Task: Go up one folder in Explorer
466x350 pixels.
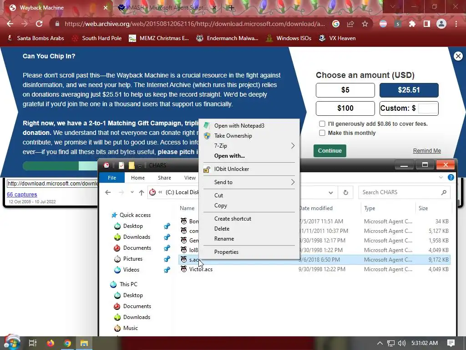Action: coord(142,193)
